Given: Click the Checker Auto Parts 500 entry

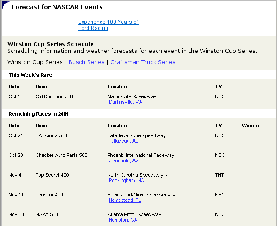Looking at the screenshot, I should pos(62,155).
